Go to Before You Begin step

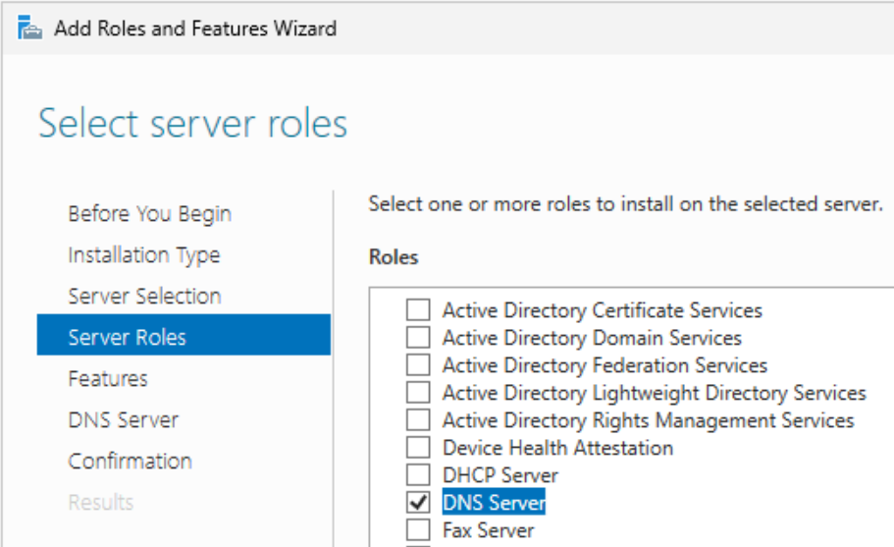[149, 214]
